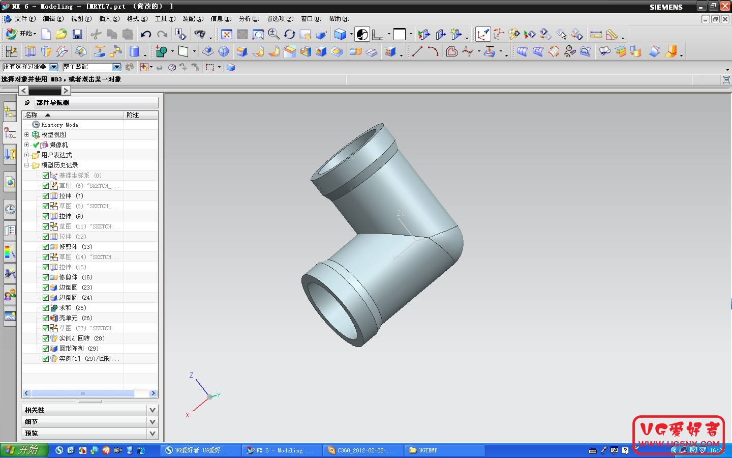Image resolution: width=732 pixels, height=458 pixels.
Task: Click the Measure distance ruler icon
Action: 596,34
